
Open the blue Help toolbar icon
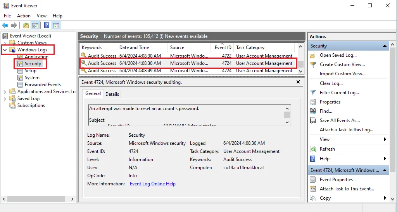(47, 25)
